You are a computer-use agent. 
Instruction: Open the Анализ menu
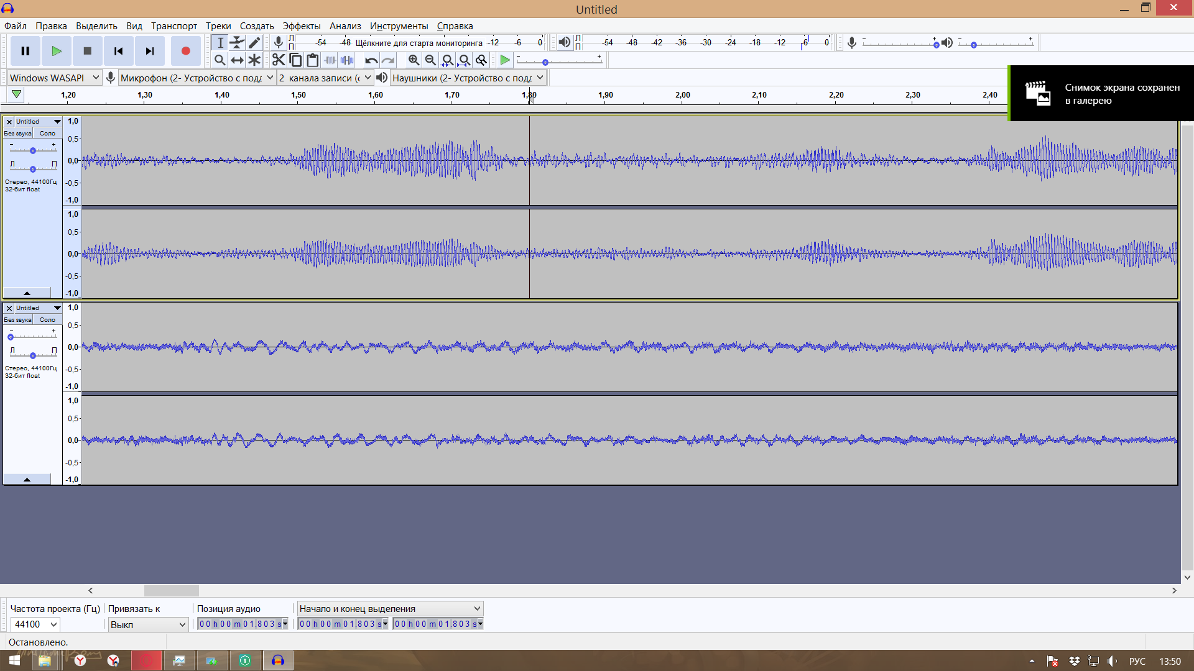[345, 26]
